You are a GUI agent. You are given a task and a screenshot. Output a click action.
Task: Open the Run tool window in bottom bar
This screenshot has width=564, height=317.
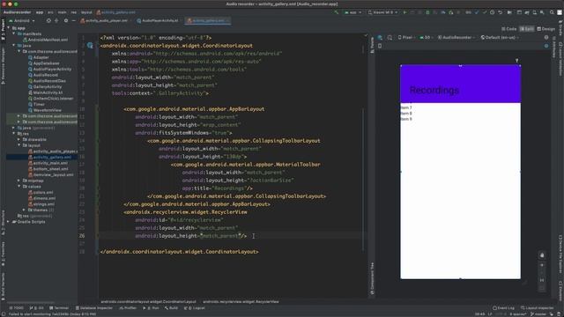tap(151, 308)
